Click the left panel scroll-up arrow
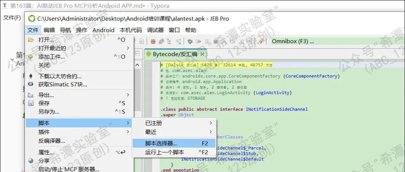 pos(137,65)
